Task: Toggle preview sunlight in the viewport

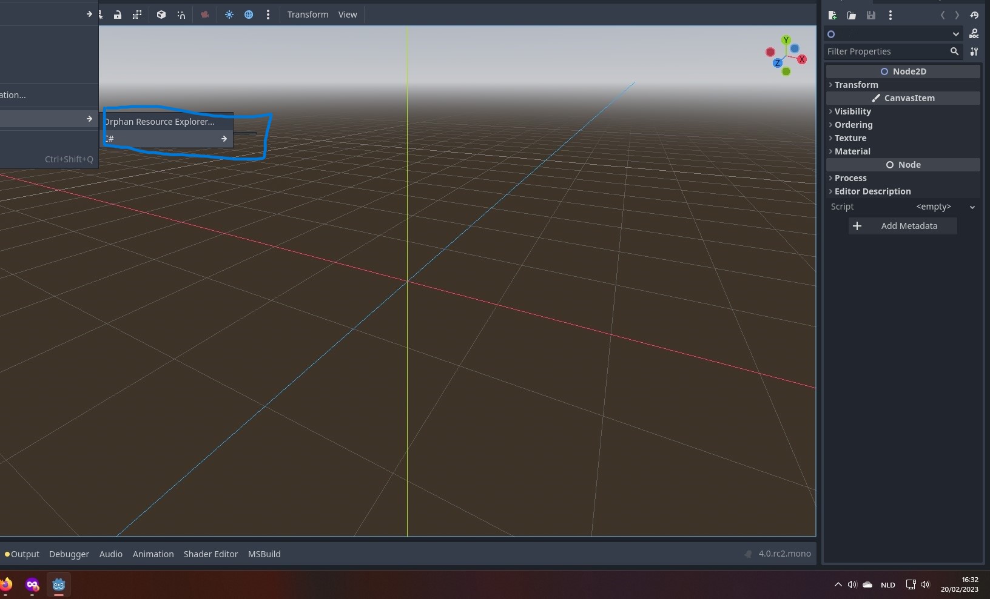Action: coord(229,15)
